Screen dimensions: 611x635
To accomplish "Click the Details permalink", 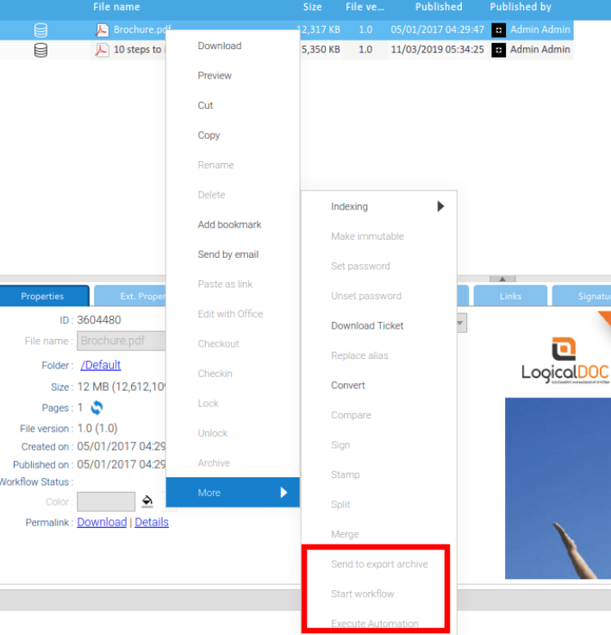I will click(152, 522).
